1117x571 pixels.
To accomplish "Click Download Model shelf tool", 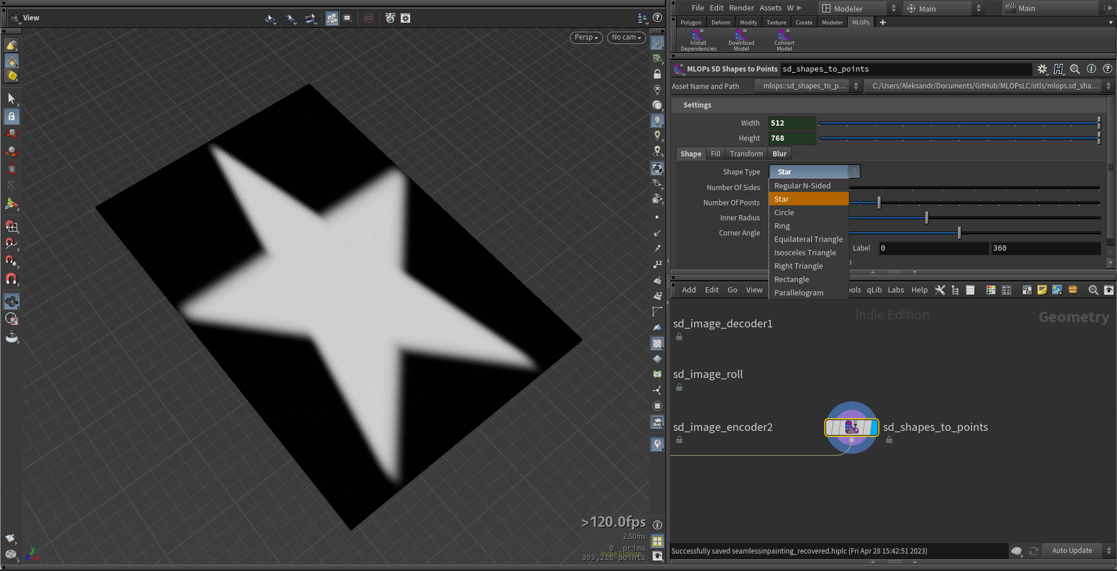I will 741,41.
